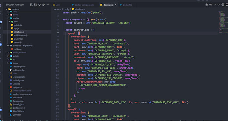Image resolution: width=228 pixels, height=121 pixels.
Task: Click 'rejectUnauthorized' key on line 21
Action: tap(89, 82)
